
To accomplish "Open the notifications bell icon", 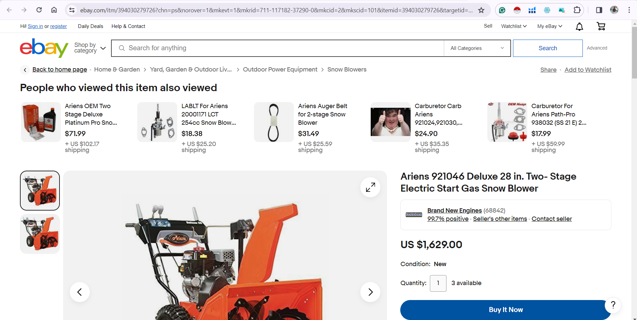I will [579, 26].
